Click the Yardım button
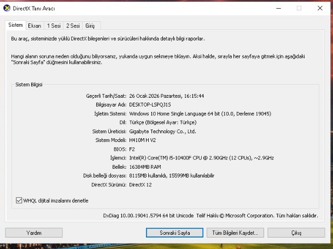The height and width of the screenshot is (249, 333). click(x=34, y=233)
